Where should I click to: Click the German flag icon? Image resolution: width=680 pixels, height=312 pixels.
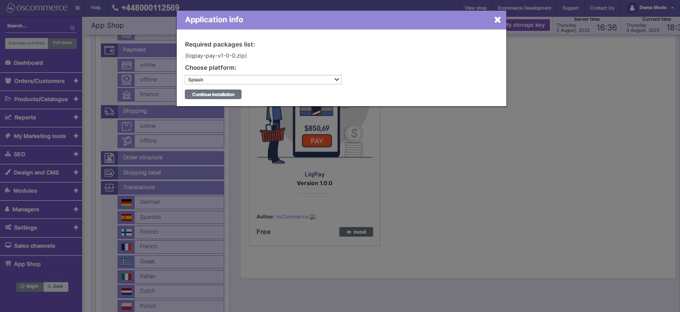tap(127, 202)
